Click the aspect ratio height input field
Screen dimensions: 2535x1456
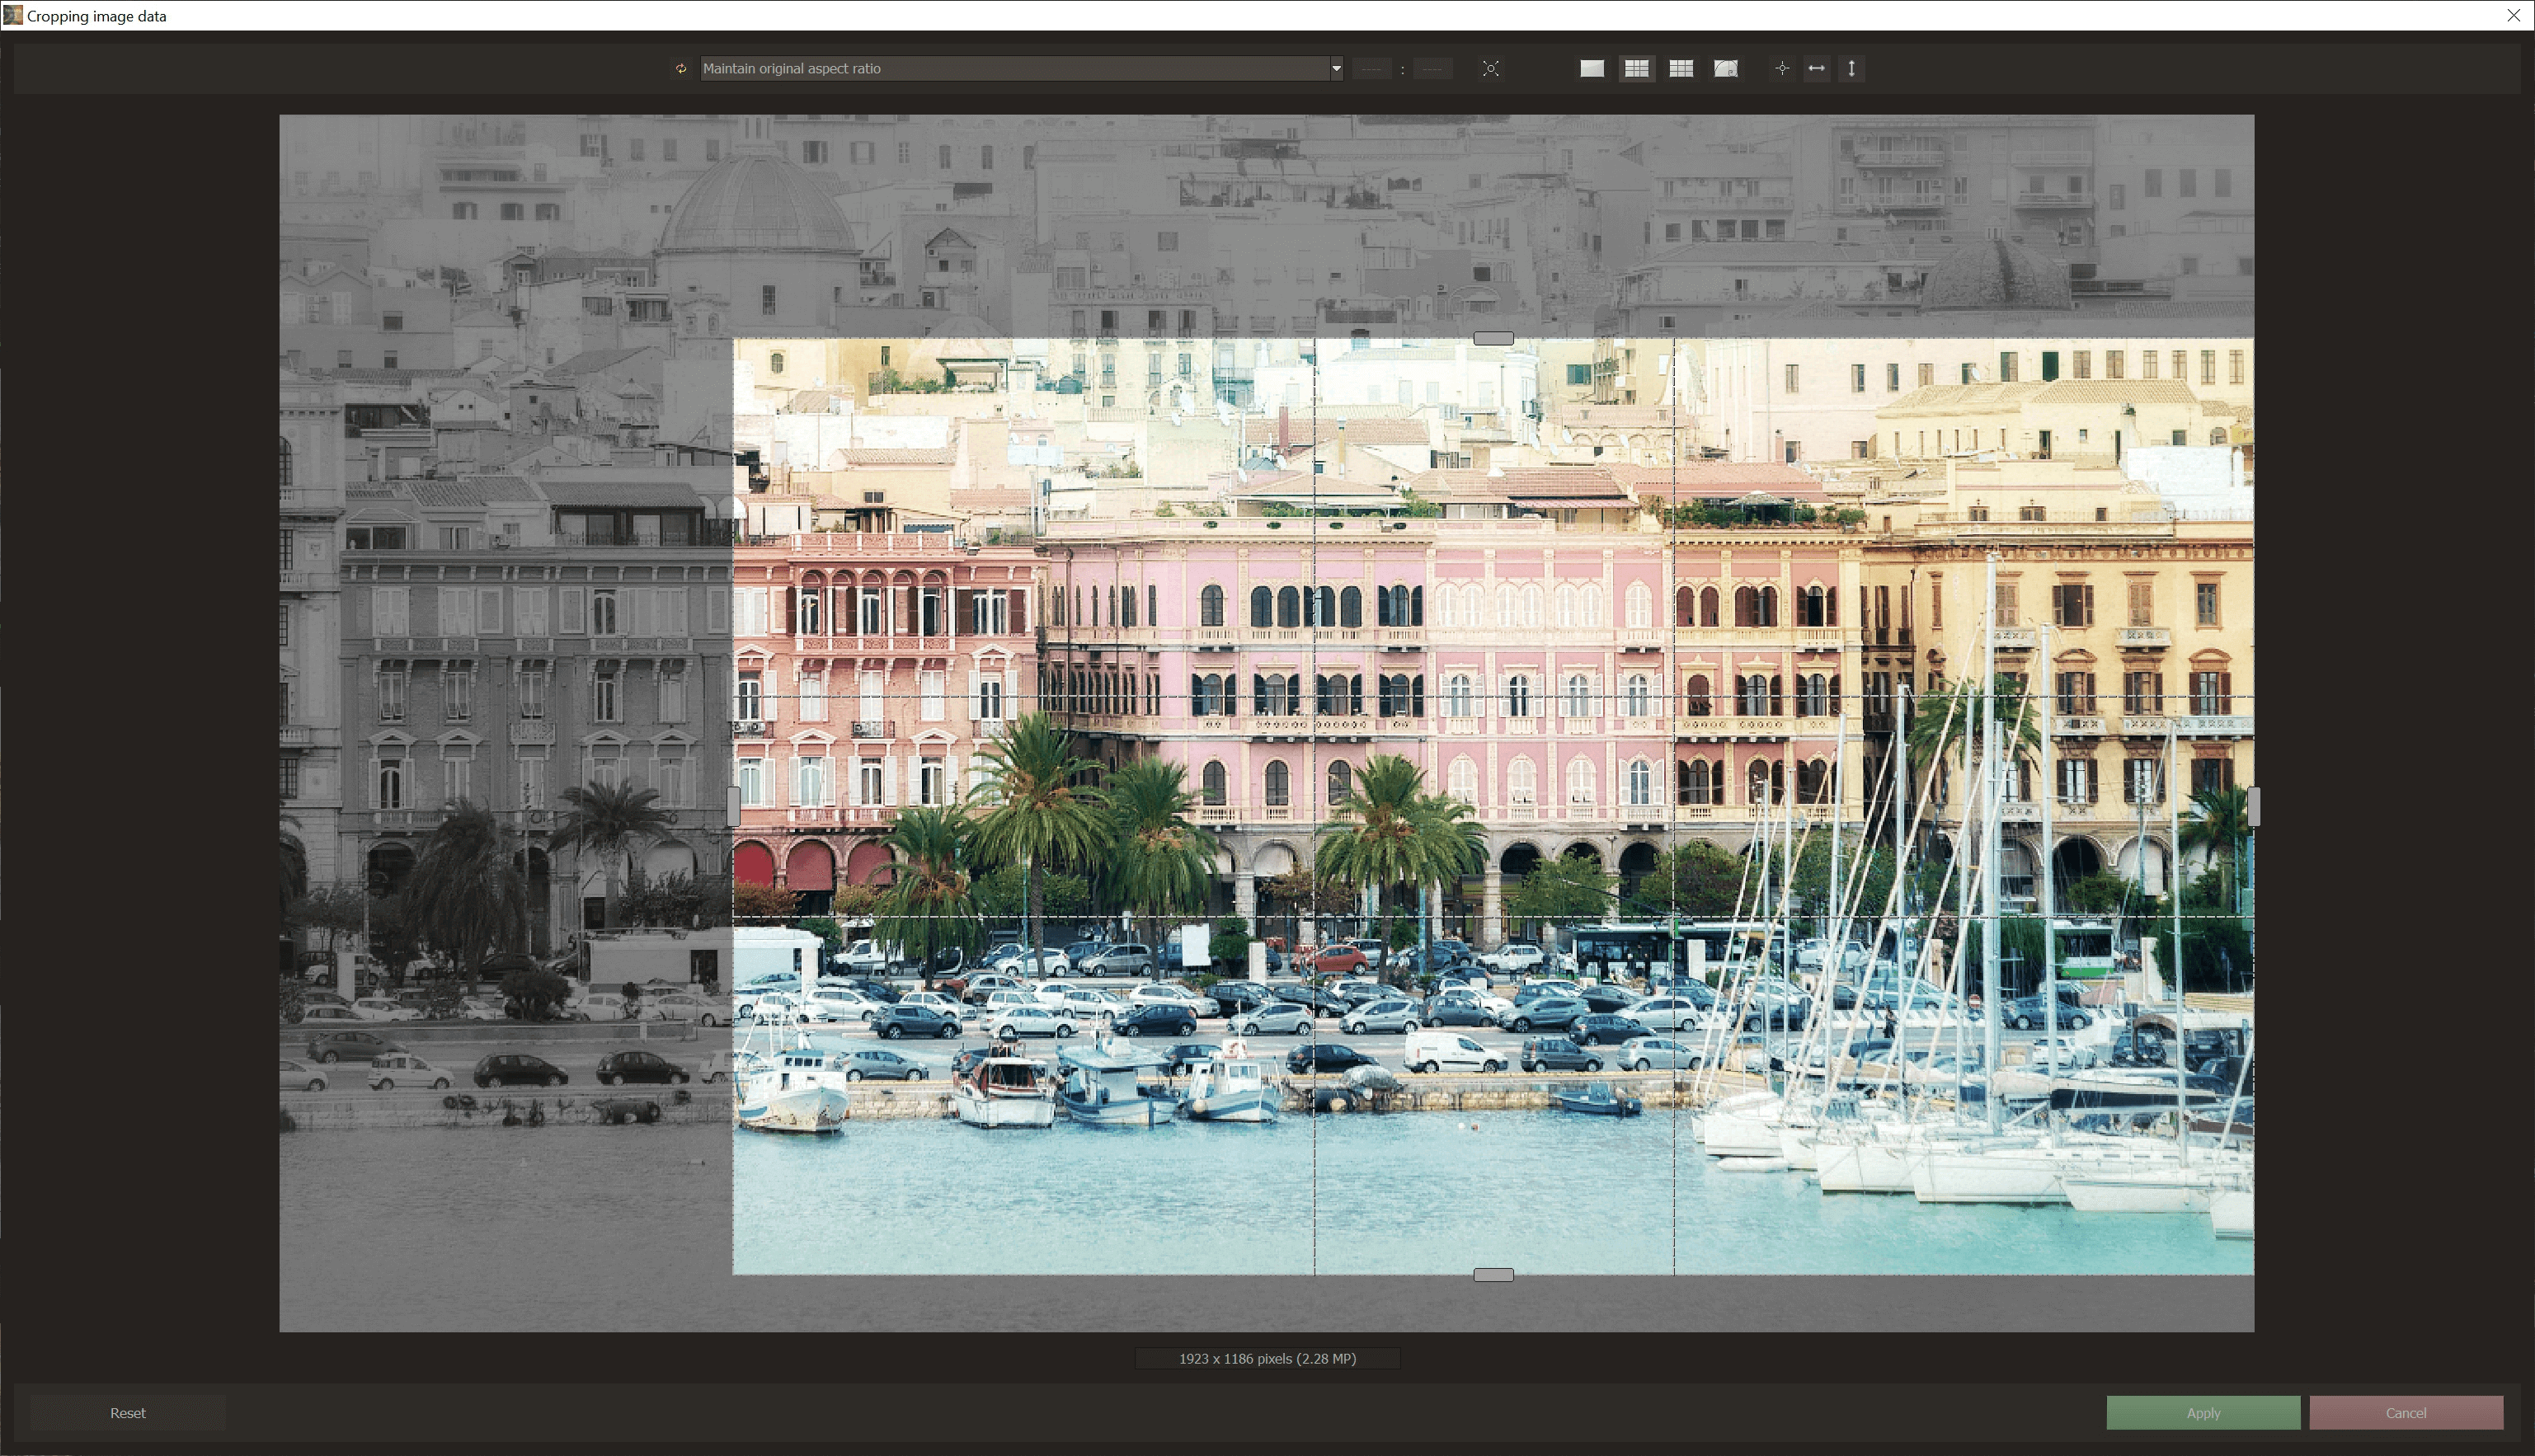[1432, 69]
